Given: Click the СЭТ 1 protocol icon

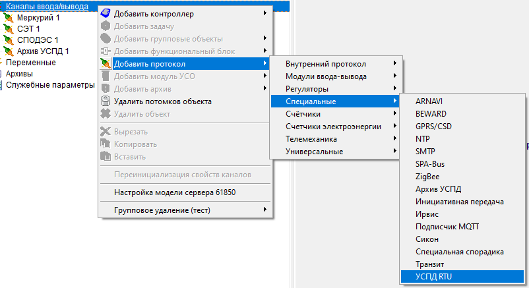Looking at the screenshot, I should (8, 29).
